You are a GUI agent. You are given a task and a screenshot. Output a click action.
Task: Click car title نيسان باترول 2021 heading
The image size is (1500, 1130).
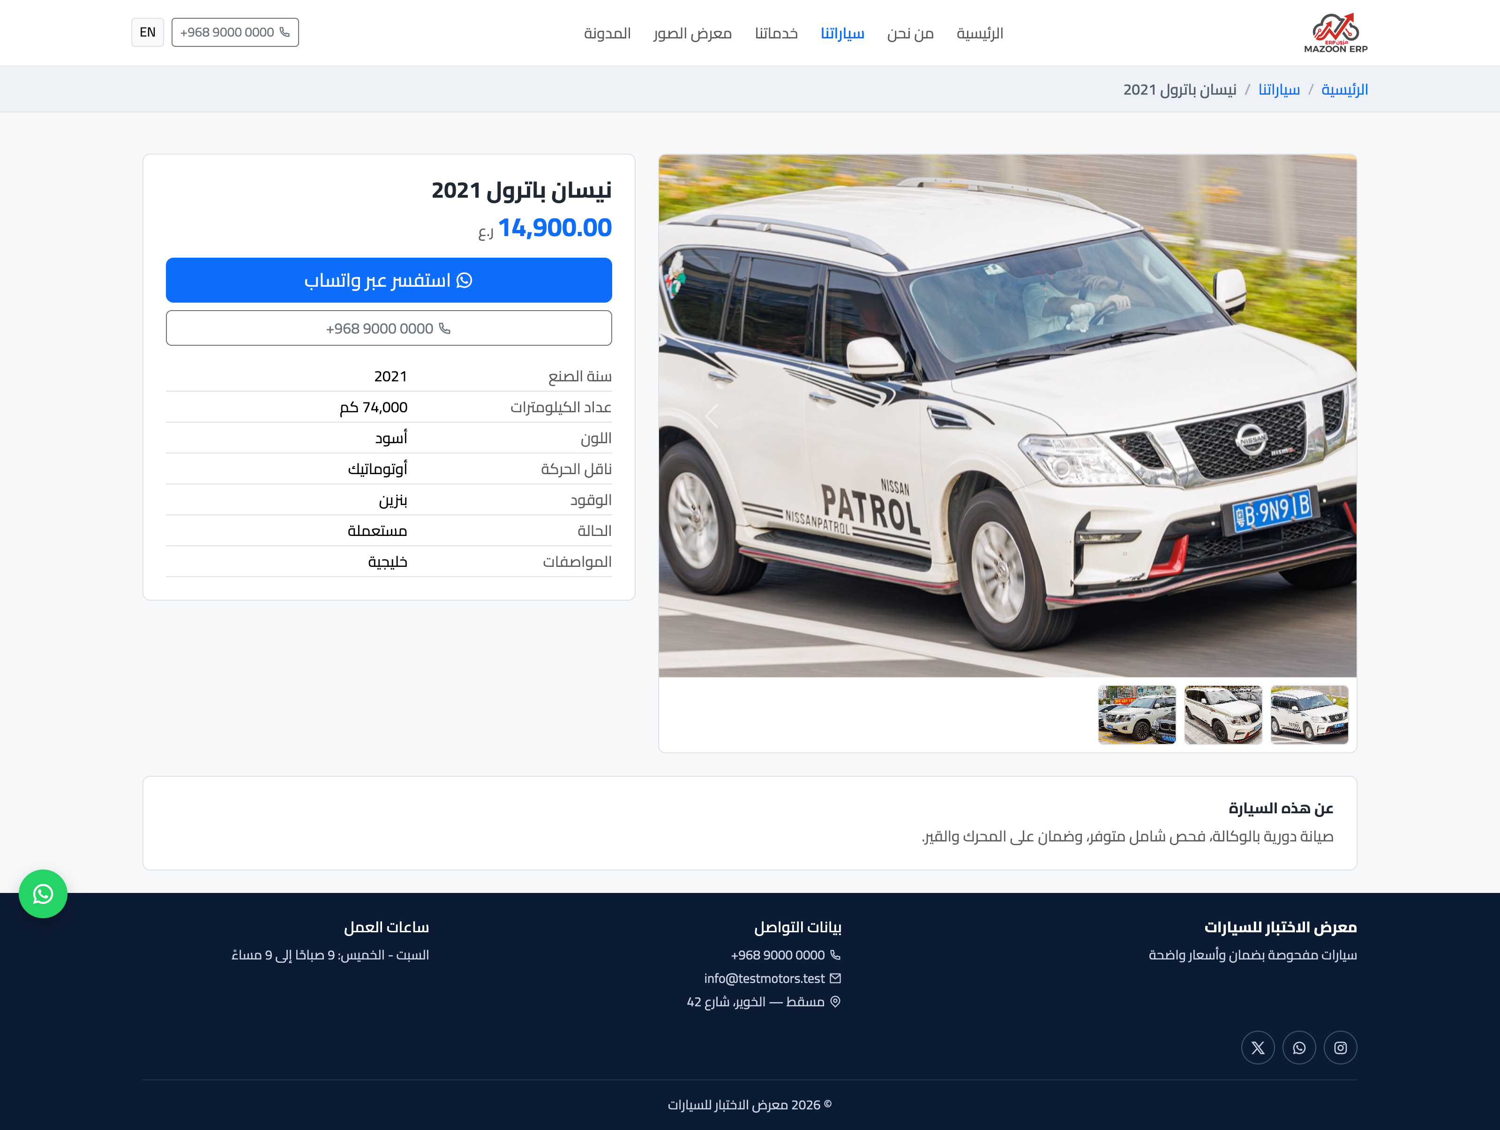pos(521,191)
